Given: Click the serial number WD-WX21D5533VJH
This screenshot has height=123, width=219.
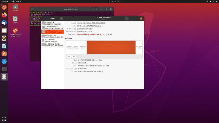Looking at the screenshot, I should pos(85,32).
